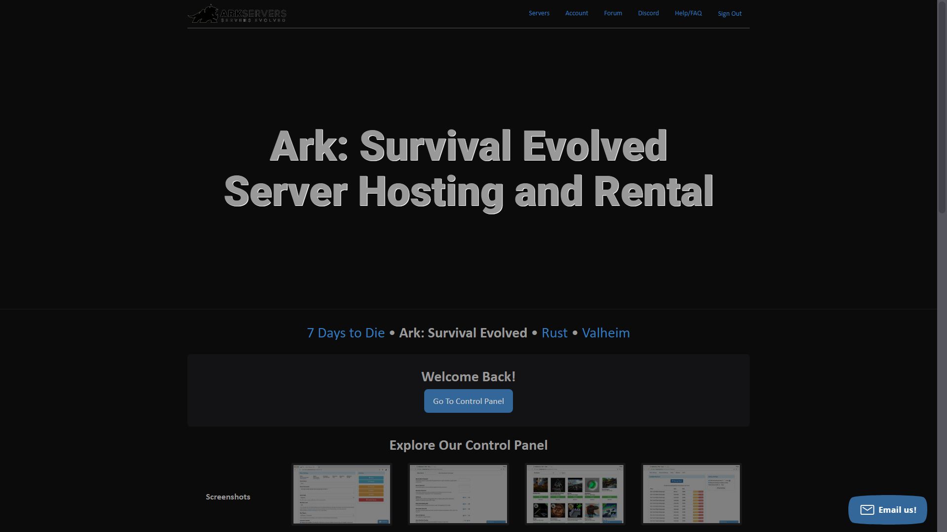947x532 pixels.
Task: Click the Go To Control Panel button
Action: 468,401
